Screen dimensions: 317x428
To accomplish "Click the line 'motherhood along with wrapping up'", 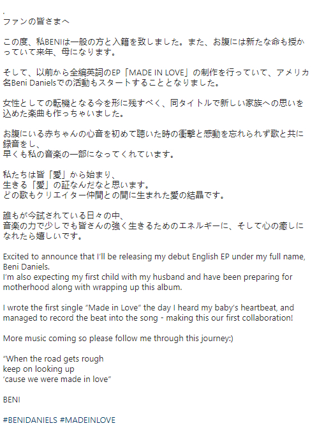I will pyautogui.click(x=92, y=287).
